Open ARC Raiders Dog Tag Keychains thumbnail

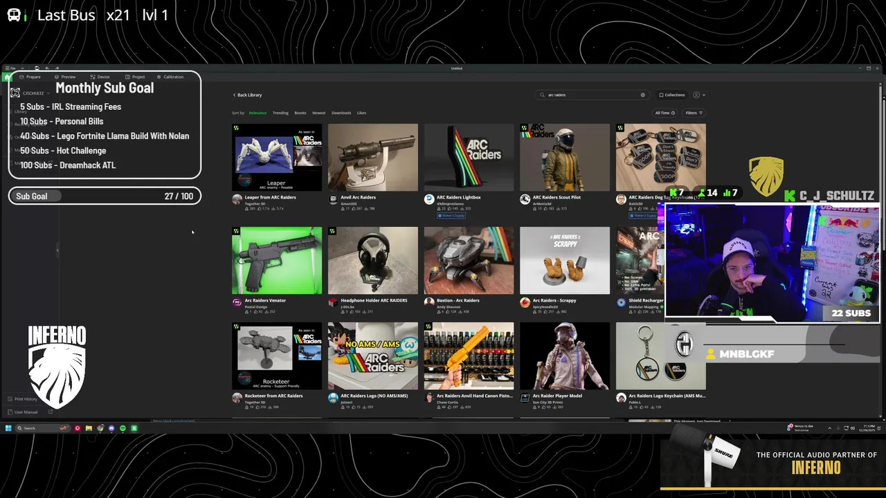pyautogui.click(x=661, y=157)
